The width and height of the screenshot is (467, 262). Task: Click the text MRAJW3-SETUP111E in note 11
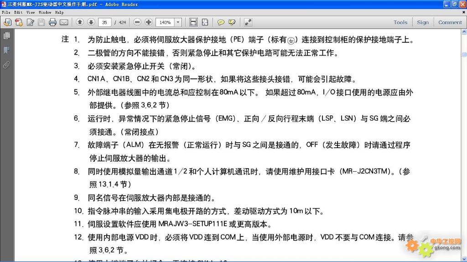(192, 224)
